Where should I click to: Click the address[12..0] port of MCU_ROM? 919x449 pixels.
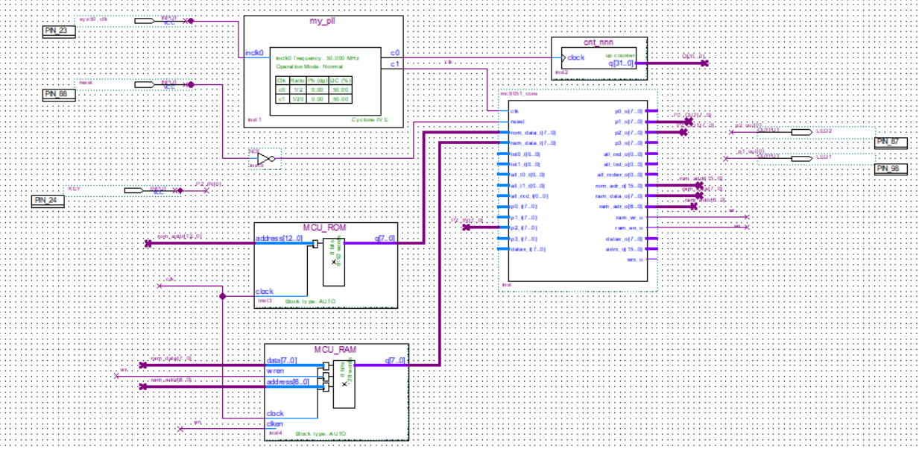279,239
